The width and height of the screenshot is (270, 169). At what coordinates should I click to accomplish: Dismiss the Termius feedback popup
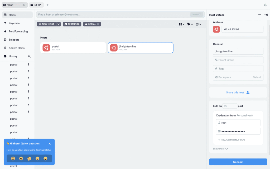coord(50,144)
